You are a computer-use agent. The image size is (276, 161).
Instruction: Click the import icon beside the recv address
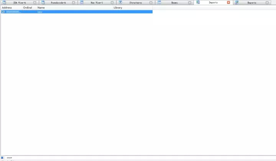point(3,12)
